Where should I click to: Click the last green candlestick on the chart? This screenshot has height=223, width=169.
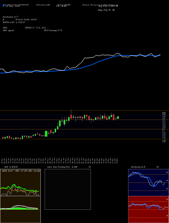(x=118, y=118)
